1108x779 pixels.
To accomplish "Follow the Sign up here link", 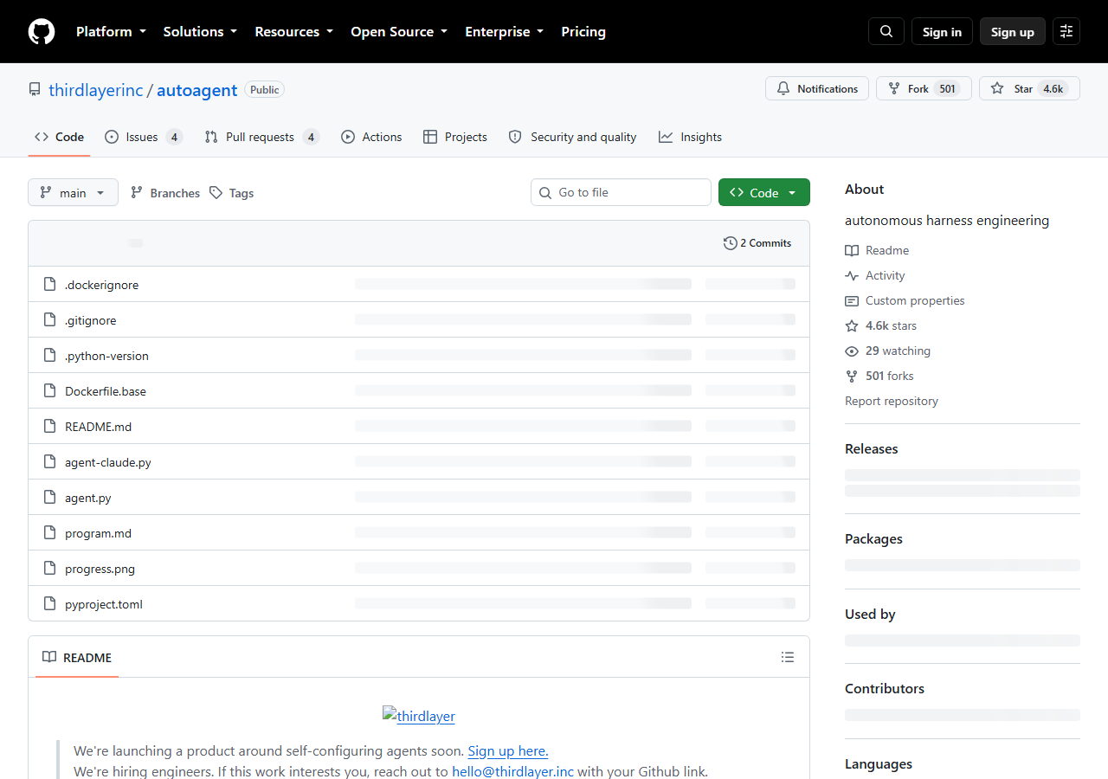I will pos(508,751).
